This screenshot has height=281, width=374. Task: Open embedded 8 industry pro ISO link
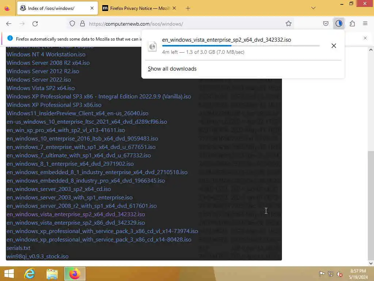[85, 181]
